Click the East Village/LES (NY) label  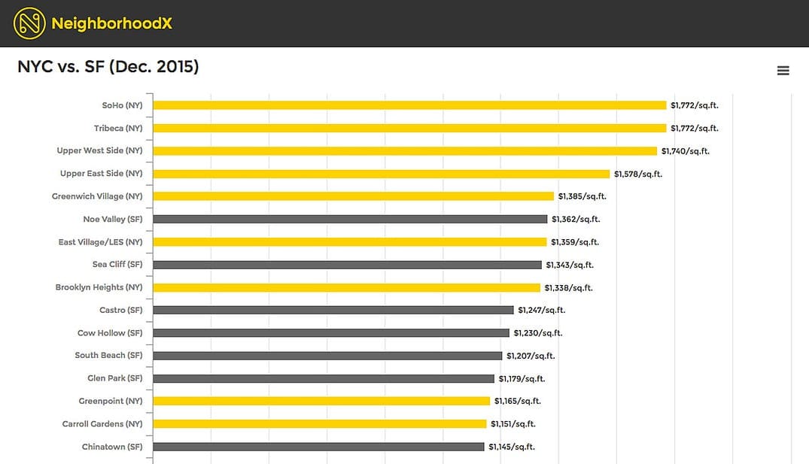click(100, 242)
